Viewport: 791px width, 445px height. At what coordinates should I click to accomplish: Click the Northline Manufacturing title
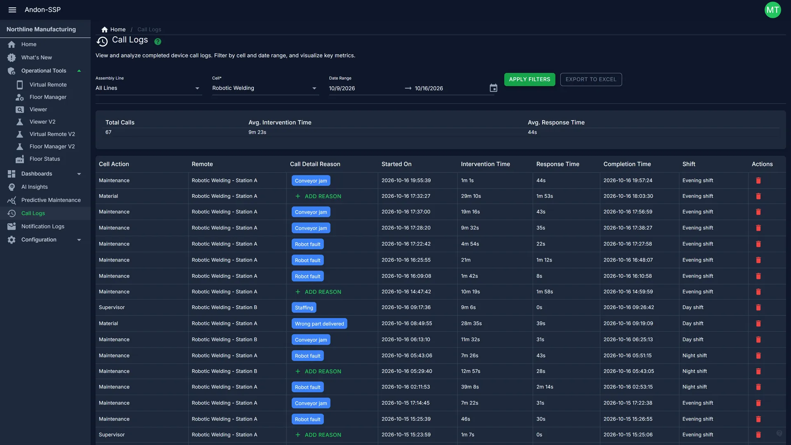click(41, 29)
